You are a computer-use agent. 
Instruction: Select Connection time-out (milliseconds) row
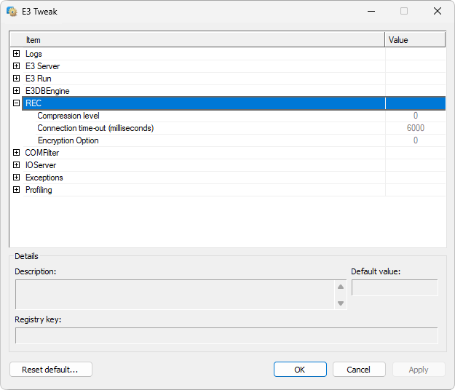click(x=95, y=128)
